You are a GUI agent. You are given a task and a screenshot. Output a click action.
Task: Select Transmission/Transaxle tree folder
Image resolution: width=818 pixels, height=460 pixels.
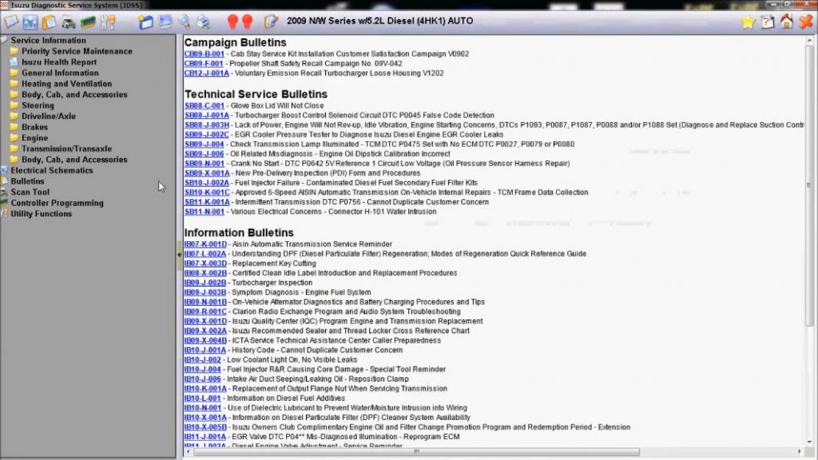point(67,149)
